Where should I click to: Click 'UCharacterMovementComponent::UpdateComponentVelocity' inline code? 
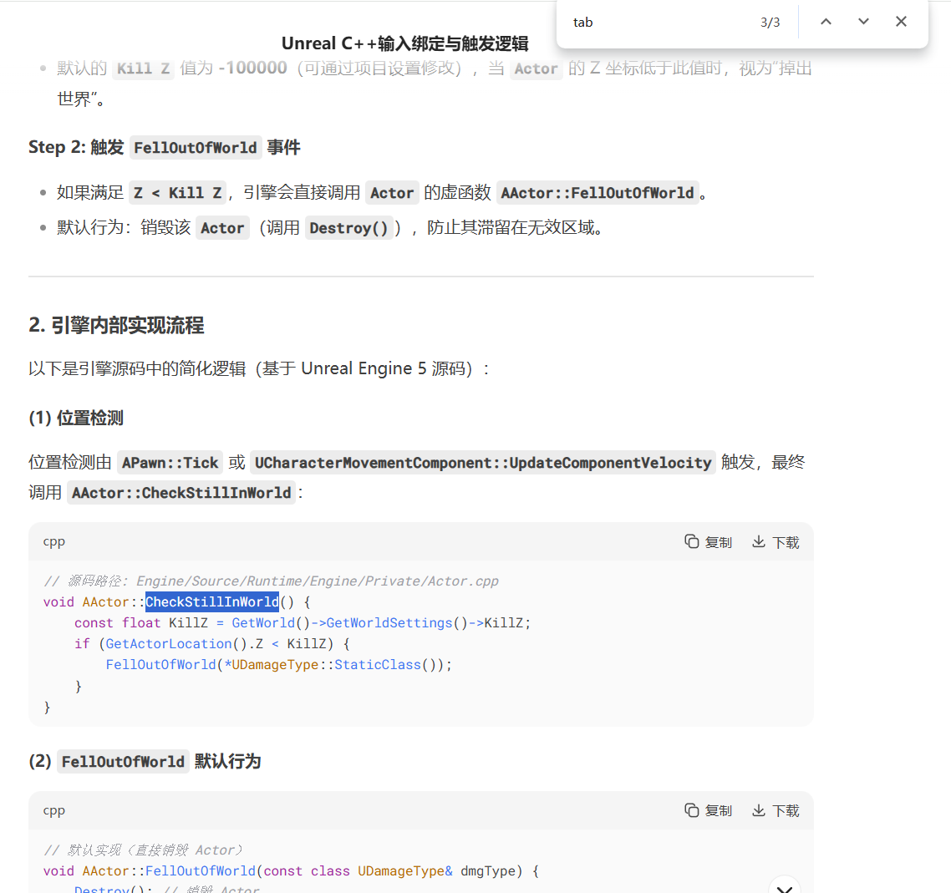click(483, 463)
